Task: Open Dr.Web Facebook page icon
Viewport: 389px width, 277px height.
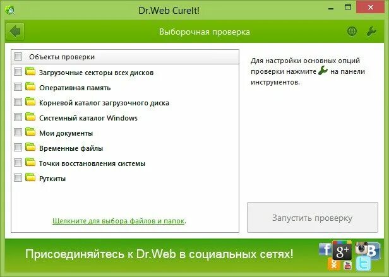Action: point(325,249)
